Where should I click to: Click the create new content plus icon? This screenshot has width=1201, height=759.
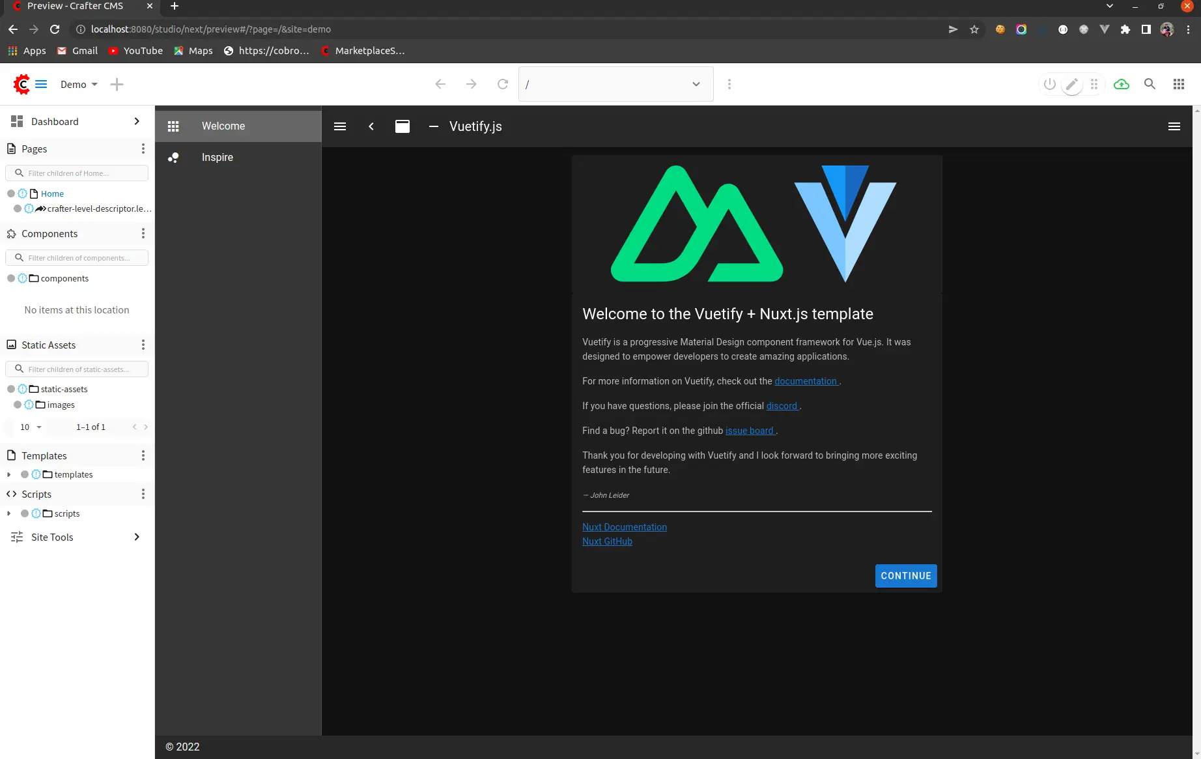(x=117, y=84)
